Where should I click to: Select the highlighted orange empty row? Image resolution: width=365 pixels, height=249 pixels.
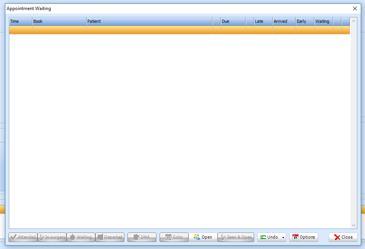coord(180,30)
